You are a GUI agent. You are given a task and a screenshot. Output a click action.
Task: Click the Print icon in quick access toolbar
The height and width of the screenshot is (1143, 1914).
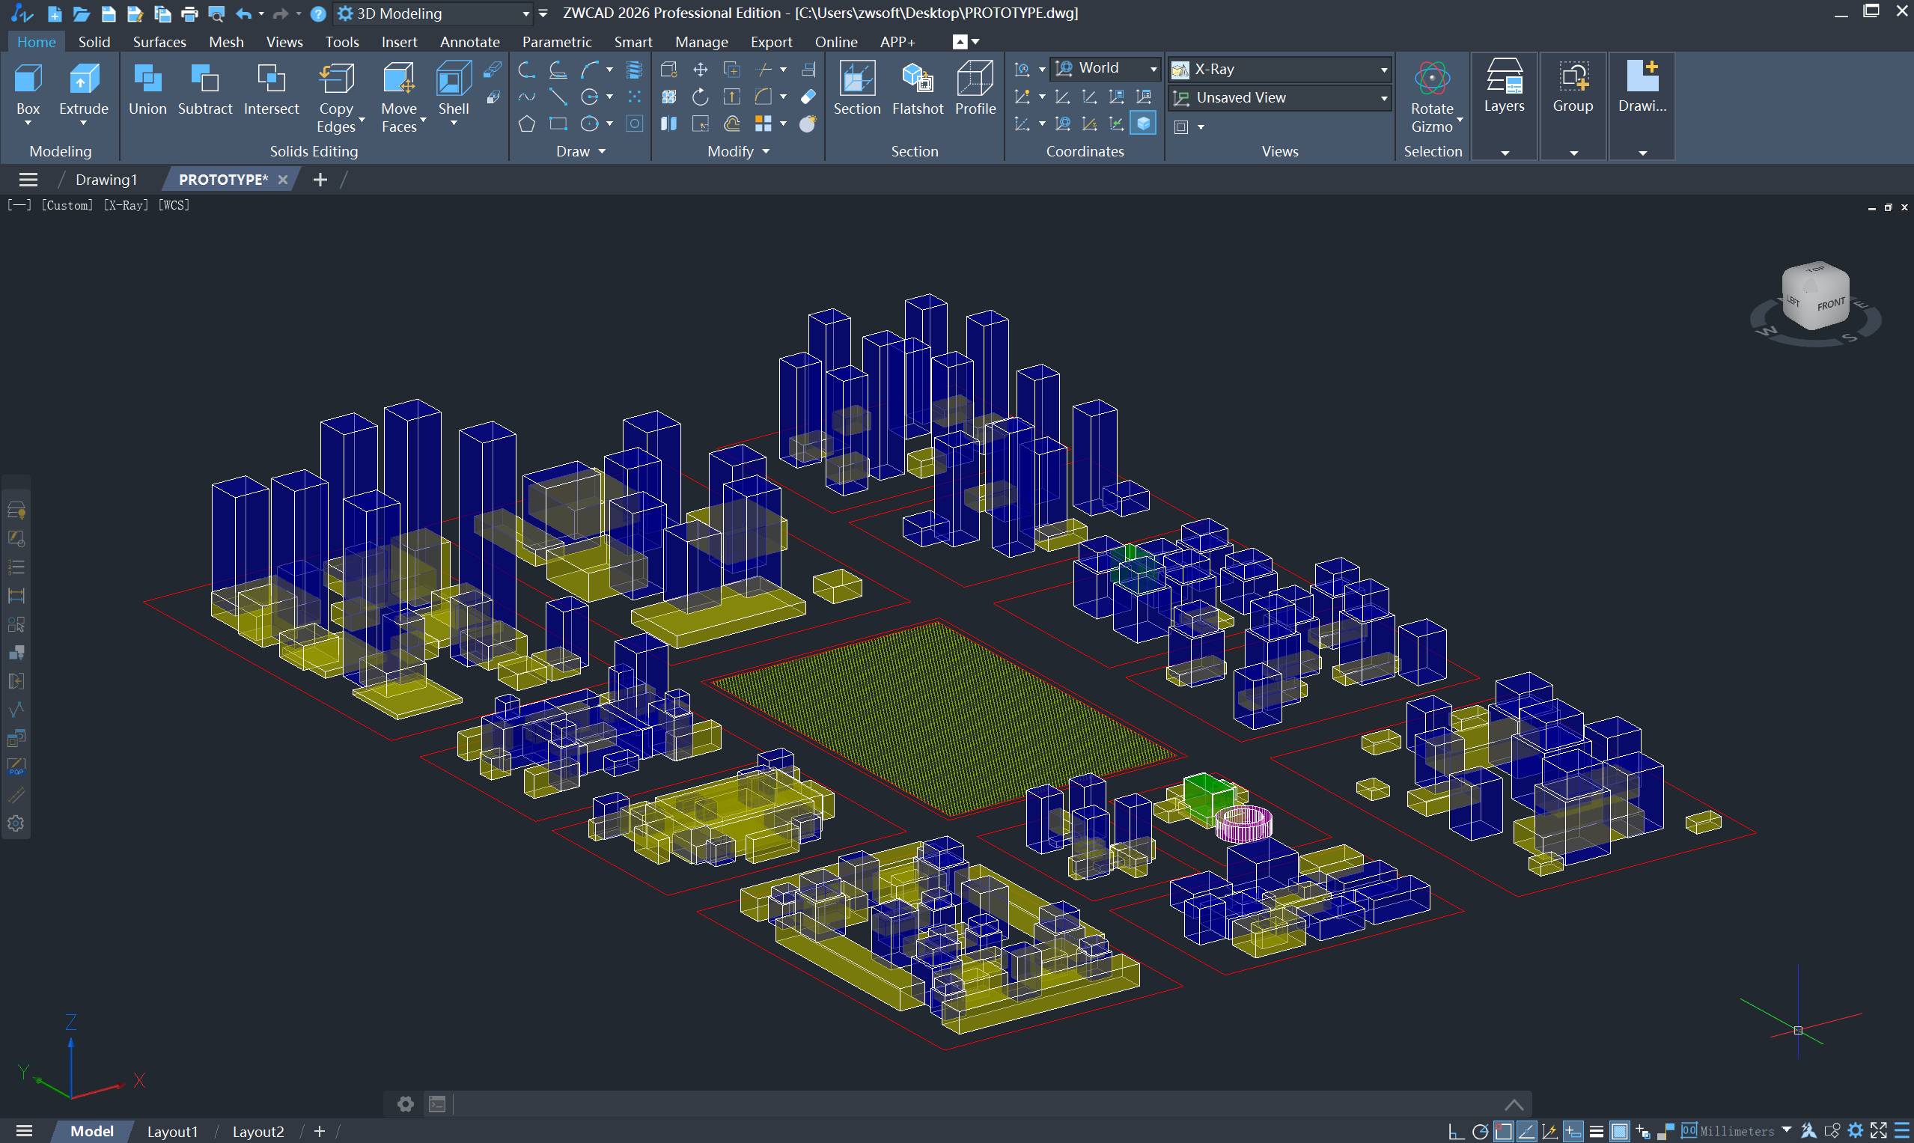[x=189, y=13]
